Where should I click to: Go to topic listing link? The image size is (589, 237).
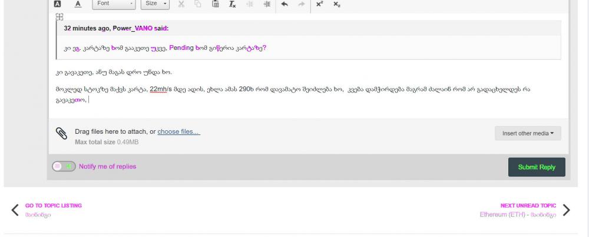coord(53,206)
